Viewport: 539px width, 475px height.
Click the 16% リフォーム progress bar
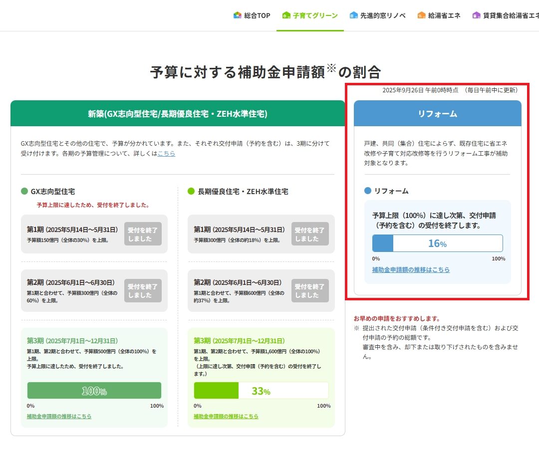(437, 243)
